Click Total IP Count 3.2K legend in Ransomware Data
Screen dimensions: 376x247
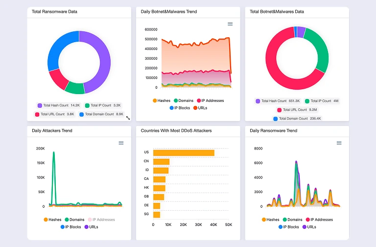103,105
